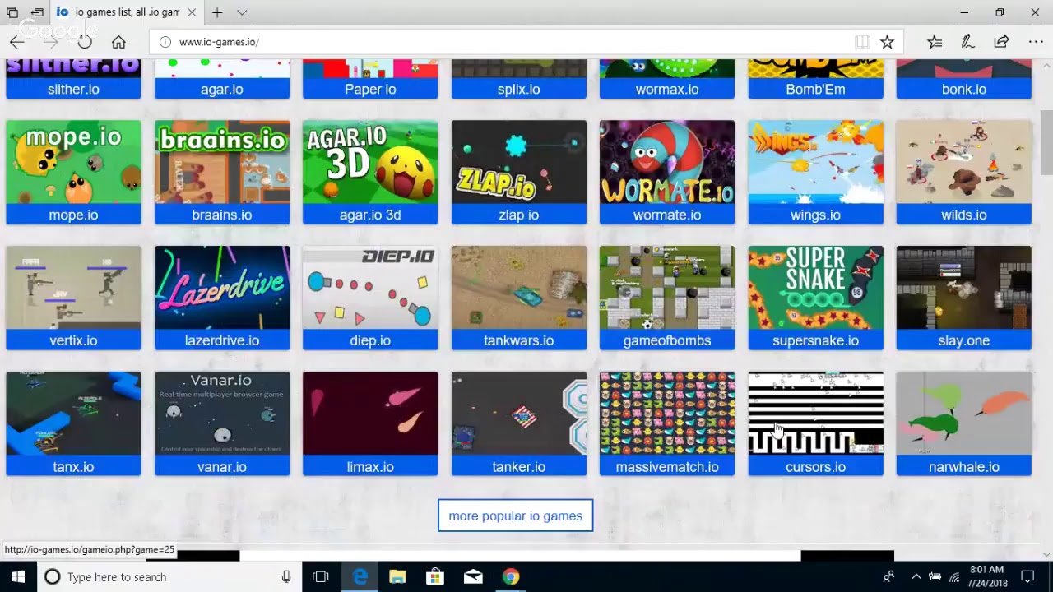Open the diep.io thumbnail
1053x592 pixels.
pos(370,288)
